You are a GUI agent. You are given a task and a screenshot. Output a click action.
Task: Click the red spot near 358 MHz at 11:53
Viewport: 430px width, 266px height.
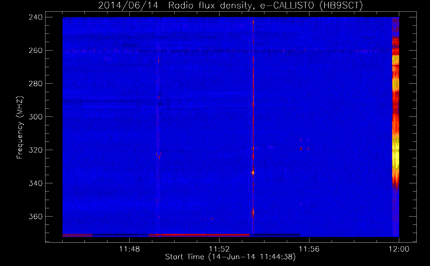pos(253,212)
